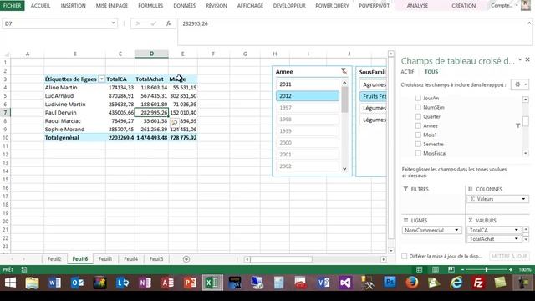This screenshot has width=535, height=301.
Task: Check the NumSEm field checkbox
Action: coord(418,107)
